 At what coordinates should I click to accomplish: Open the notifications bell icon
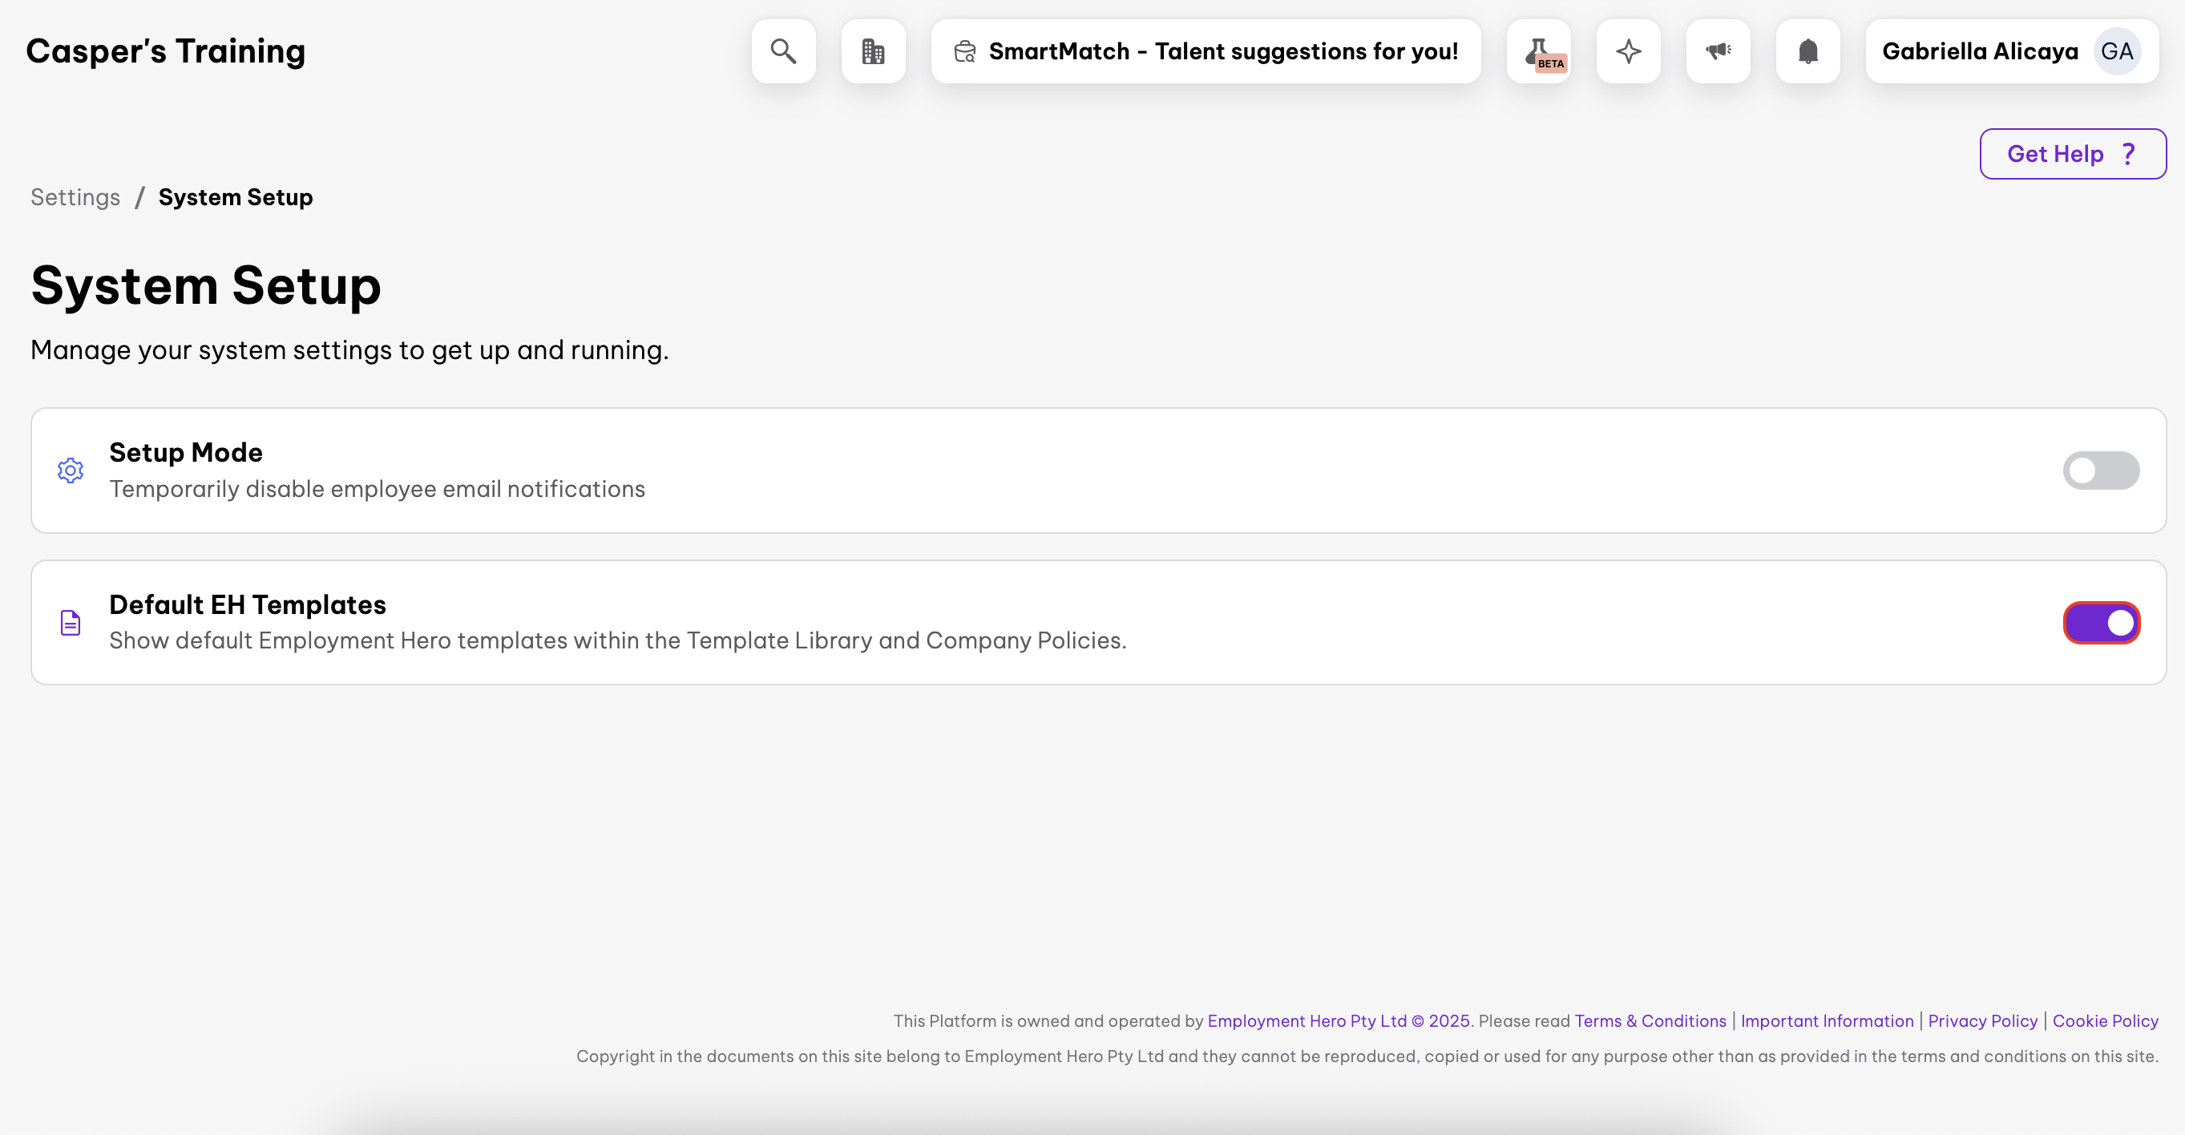tap(1807, 52)
